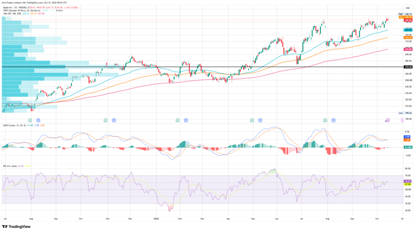The height and width of the screenshot is (232, 415).
Task: Click the High 348.15 label
Action: click(405, 14)
